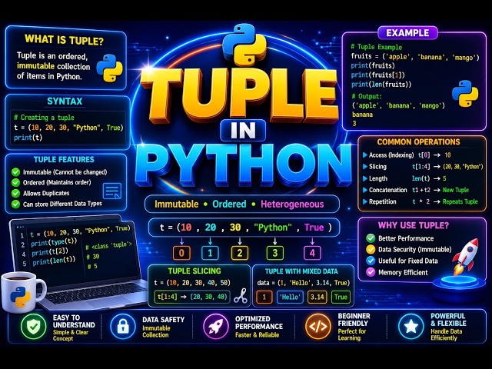This screenshot has width=492, height=369.
Task: Click the line print(fruits[1]) in Example code
Action: pyautogui.click(x=377, y=75)
